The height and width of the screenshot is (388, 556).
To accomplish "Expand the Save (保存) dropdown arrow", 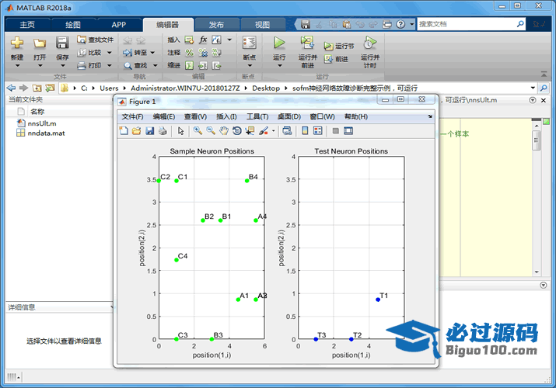I will click(62, 65).
